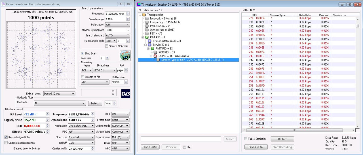Collapse the ServiceID = 1 node
Viewport: 363px width, 155px height.
coord(146,45)
